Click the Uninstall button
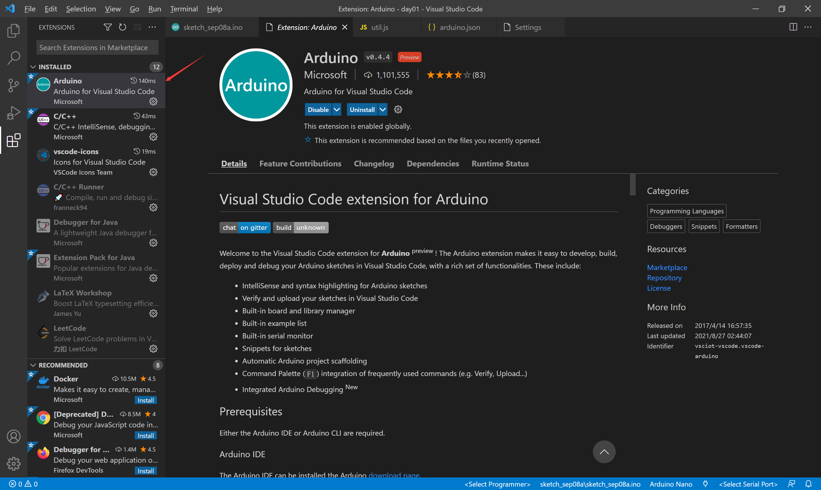 [x=362, y=110]
